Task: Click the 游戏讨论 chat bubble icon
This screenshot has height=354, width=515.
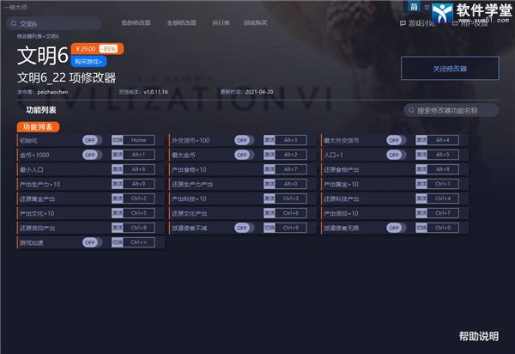Action: point(403,23)
